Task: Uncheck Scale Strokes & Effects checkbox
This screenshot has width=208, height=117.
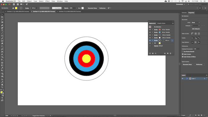Action: pyautogui.click(x=183, y=57)
